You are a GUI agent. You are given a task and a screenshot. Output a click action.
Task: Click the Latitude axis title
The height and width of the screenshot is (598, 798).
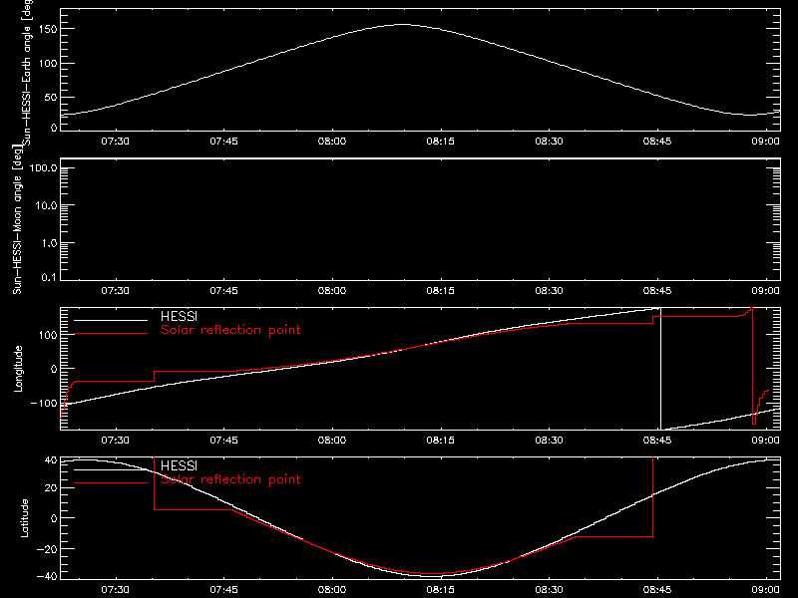click(24, 518)
